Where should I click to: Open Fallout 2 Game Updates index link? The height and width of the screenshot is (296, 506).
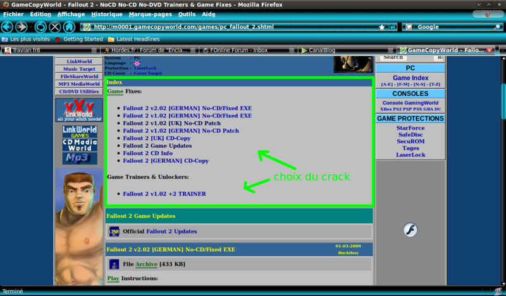coord(157,146)
